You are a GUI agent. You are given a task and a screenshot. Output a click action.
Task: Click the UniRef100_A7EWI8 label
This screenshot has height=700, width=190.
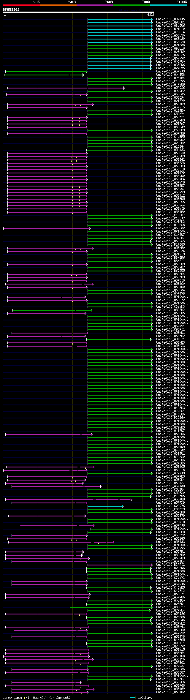170,522
